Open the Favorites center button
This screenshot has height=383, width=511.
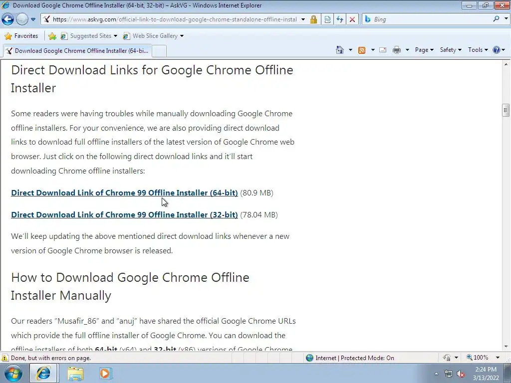point(21,36)
